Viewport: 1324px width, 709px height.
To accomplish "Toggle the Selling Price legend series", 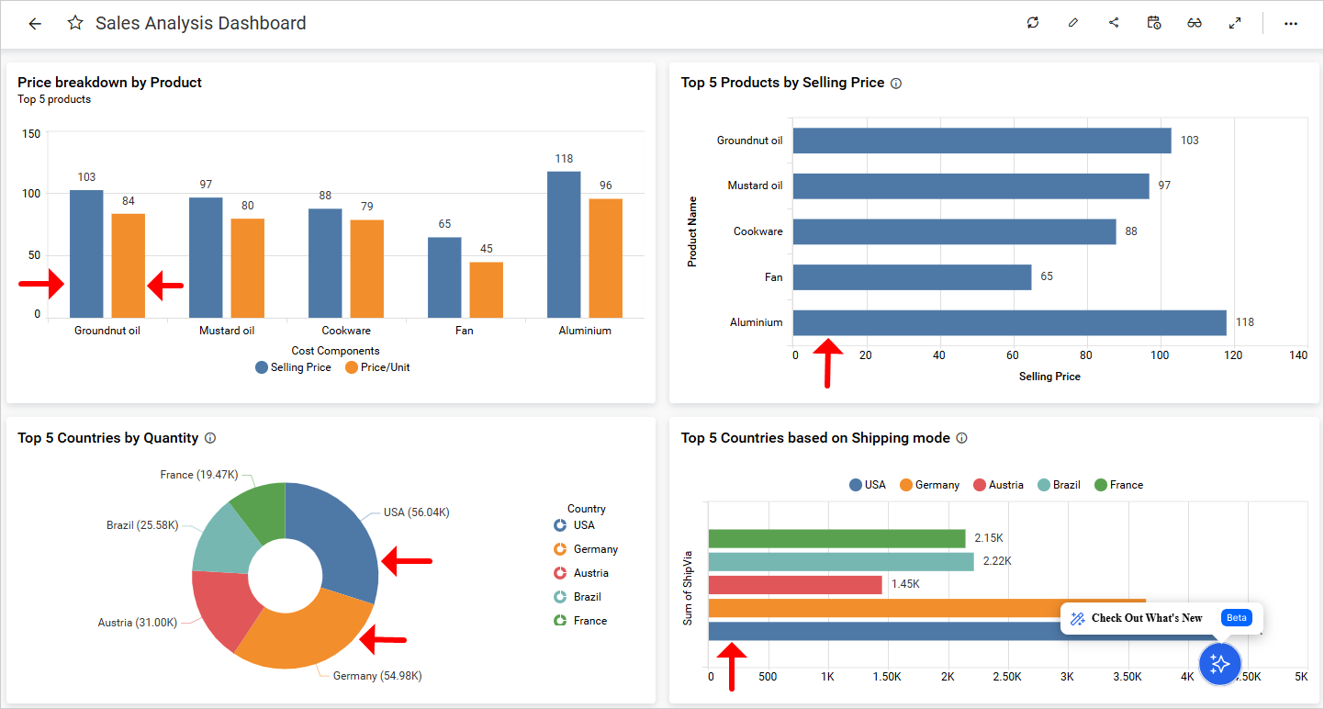I will click(293, 367).
